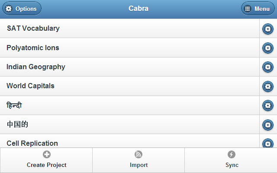Open the Hindi-titled project row
The height and width of the screenshot is (173, 277).
[x=130, y=106]
